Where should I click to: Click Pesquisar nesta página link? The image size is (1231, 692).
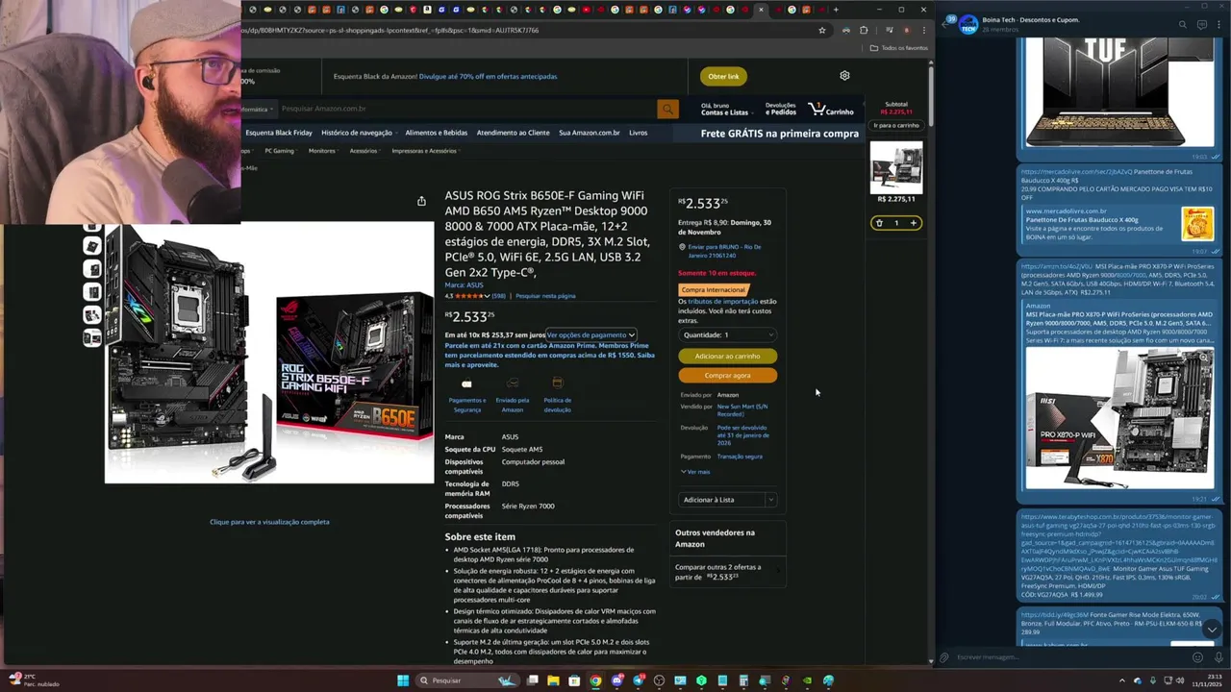click(545, 296)
